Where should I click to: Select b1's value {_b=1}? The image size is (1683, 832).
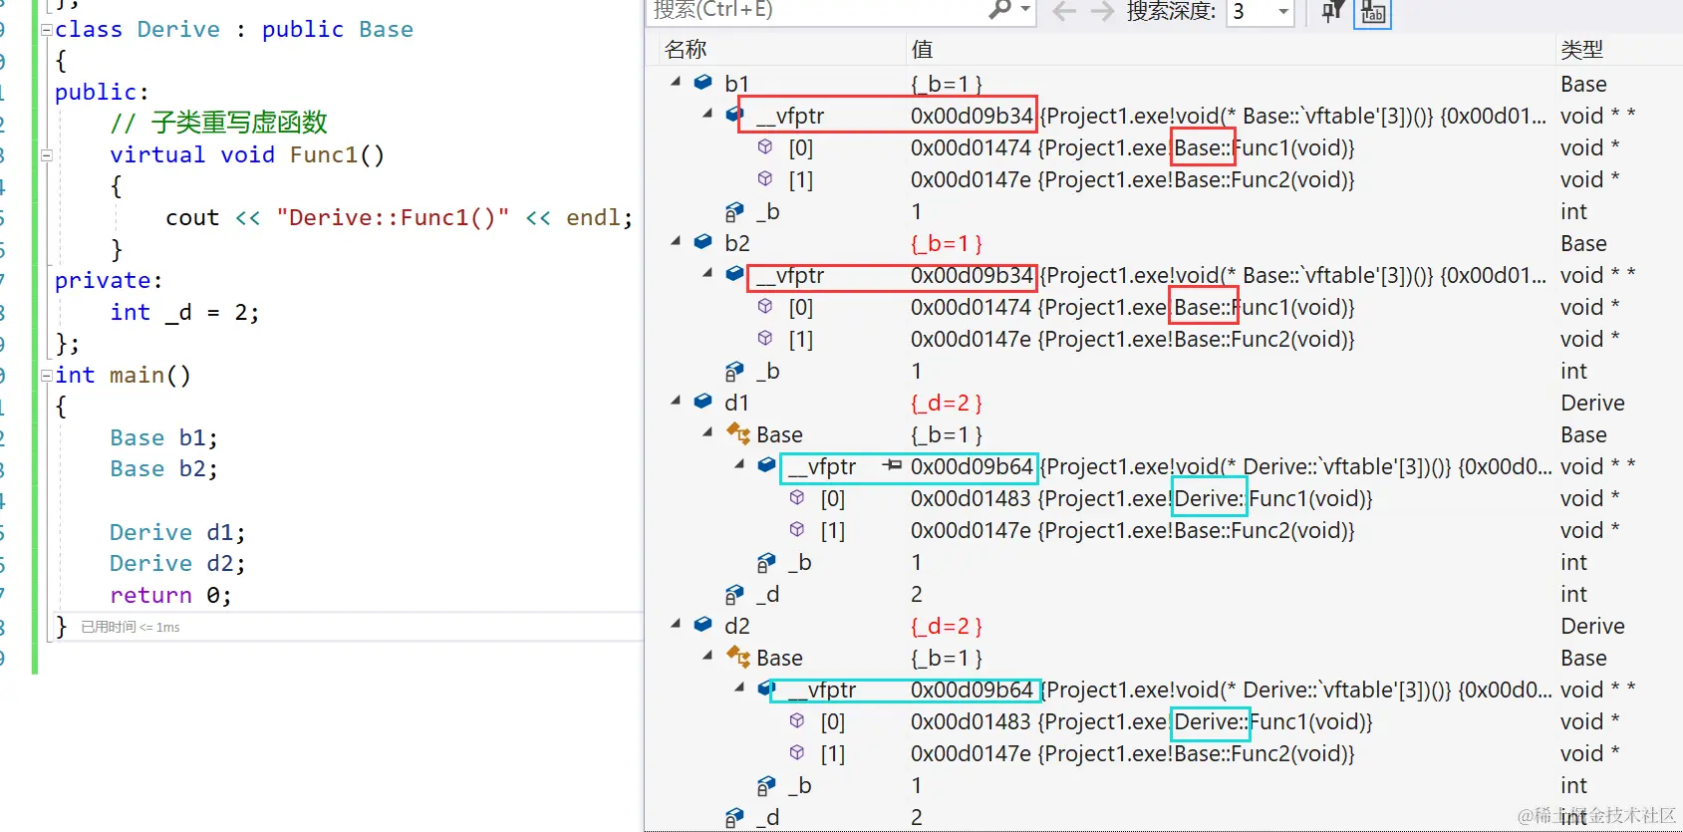(947, 84)
